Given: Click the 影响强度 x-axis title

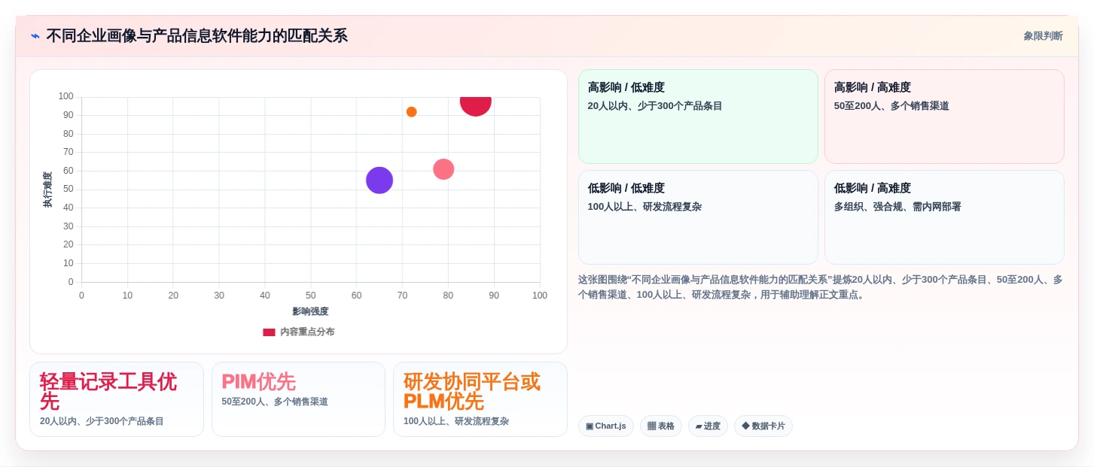Looking at the screenshot, I should [x=310, y=311].
